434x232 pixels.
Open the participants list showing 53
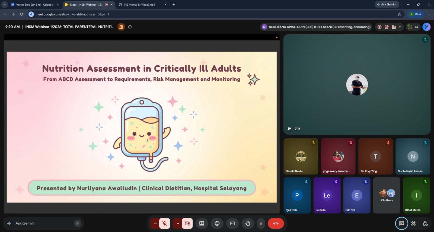coord(413,27)
